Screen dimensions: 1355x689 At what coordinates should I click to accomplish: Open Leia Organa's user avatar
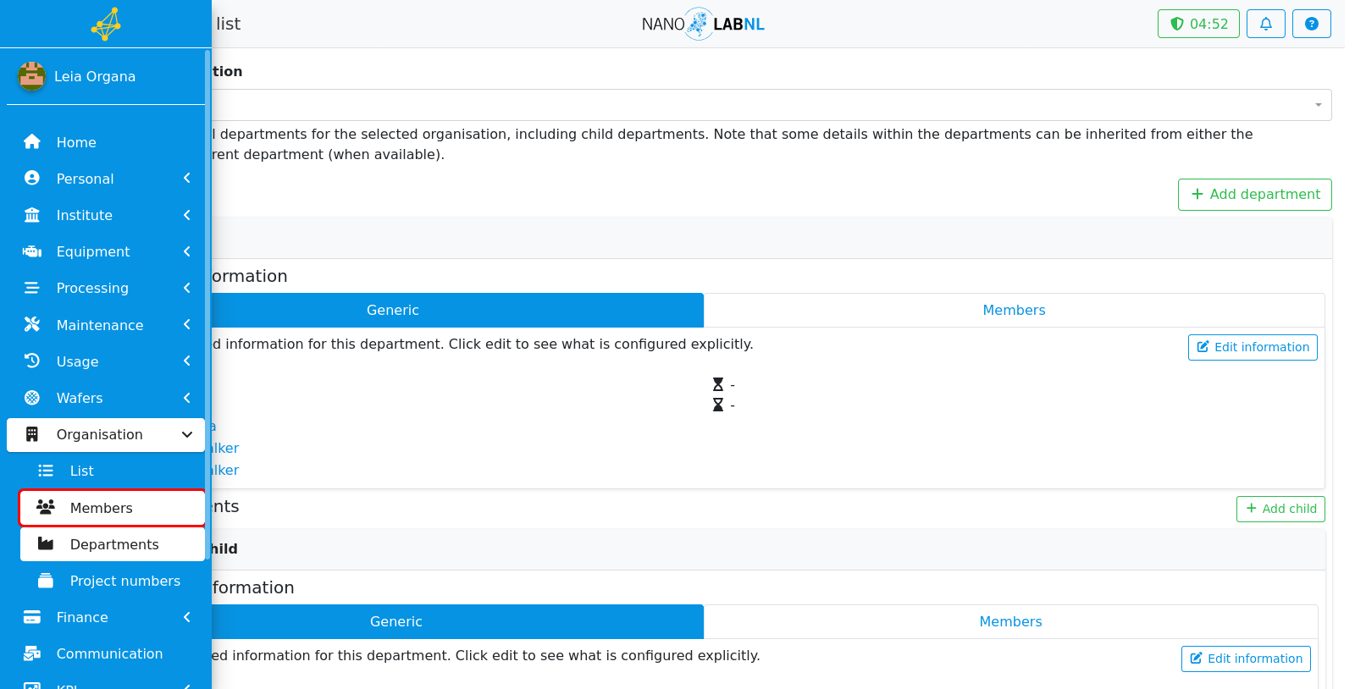pyautogui.click(x=31, y=76)
